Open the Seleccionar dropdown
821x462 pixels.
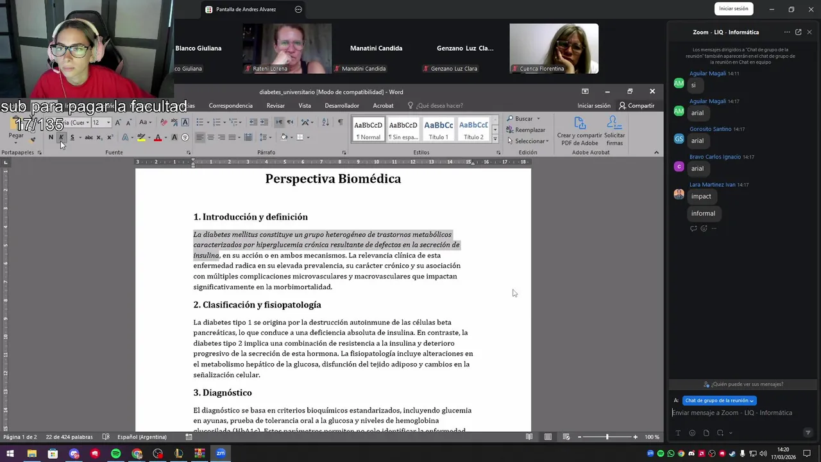pos(528,141)
